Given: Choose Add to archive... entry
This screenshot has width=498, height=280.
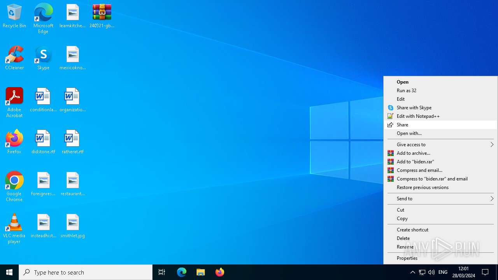Looking at the screenshot, I should (440, 153).
